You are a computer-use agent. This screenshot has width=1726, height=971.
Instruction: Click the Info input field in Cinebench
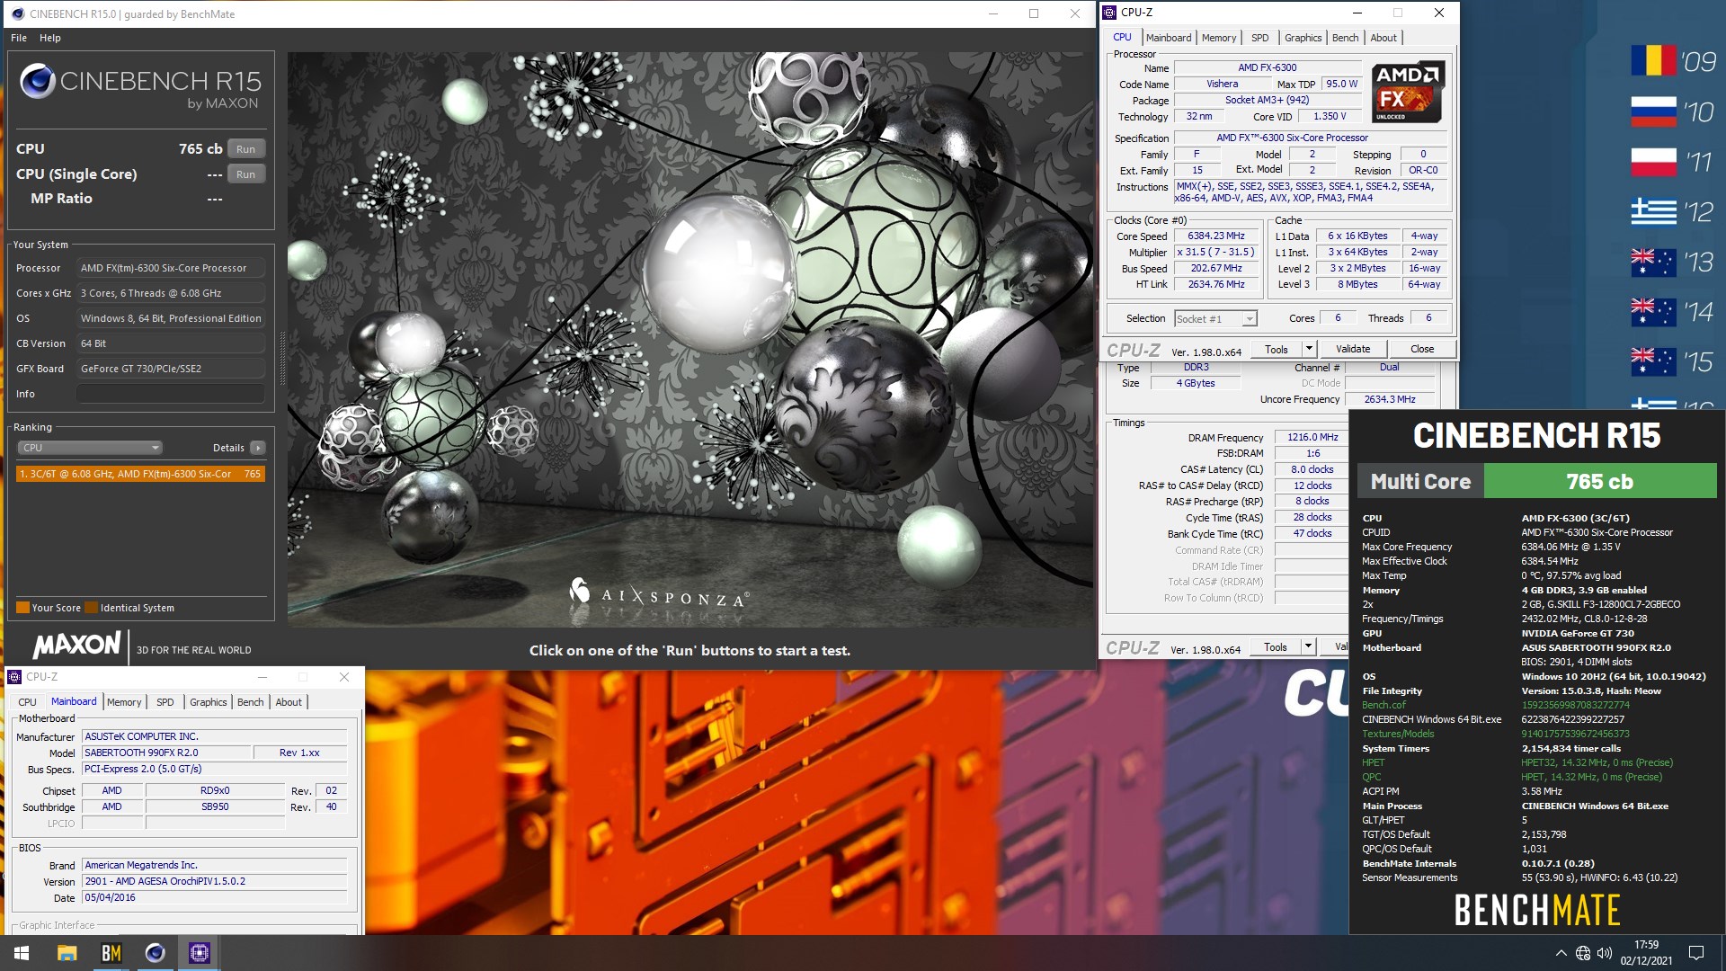point(171,394)
